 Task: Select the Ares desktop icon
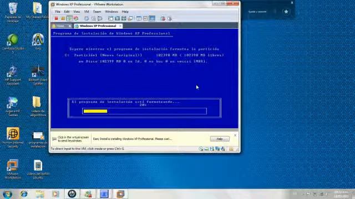point(38,42)
